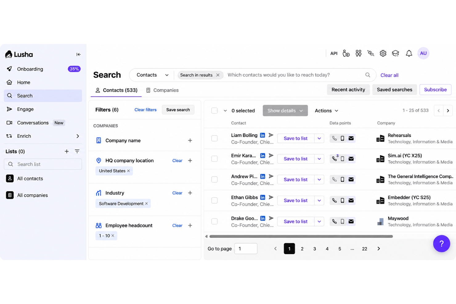Send engage message to Drake Goo
Viewport: 456px width, 304px height.
tap(271, 218)
